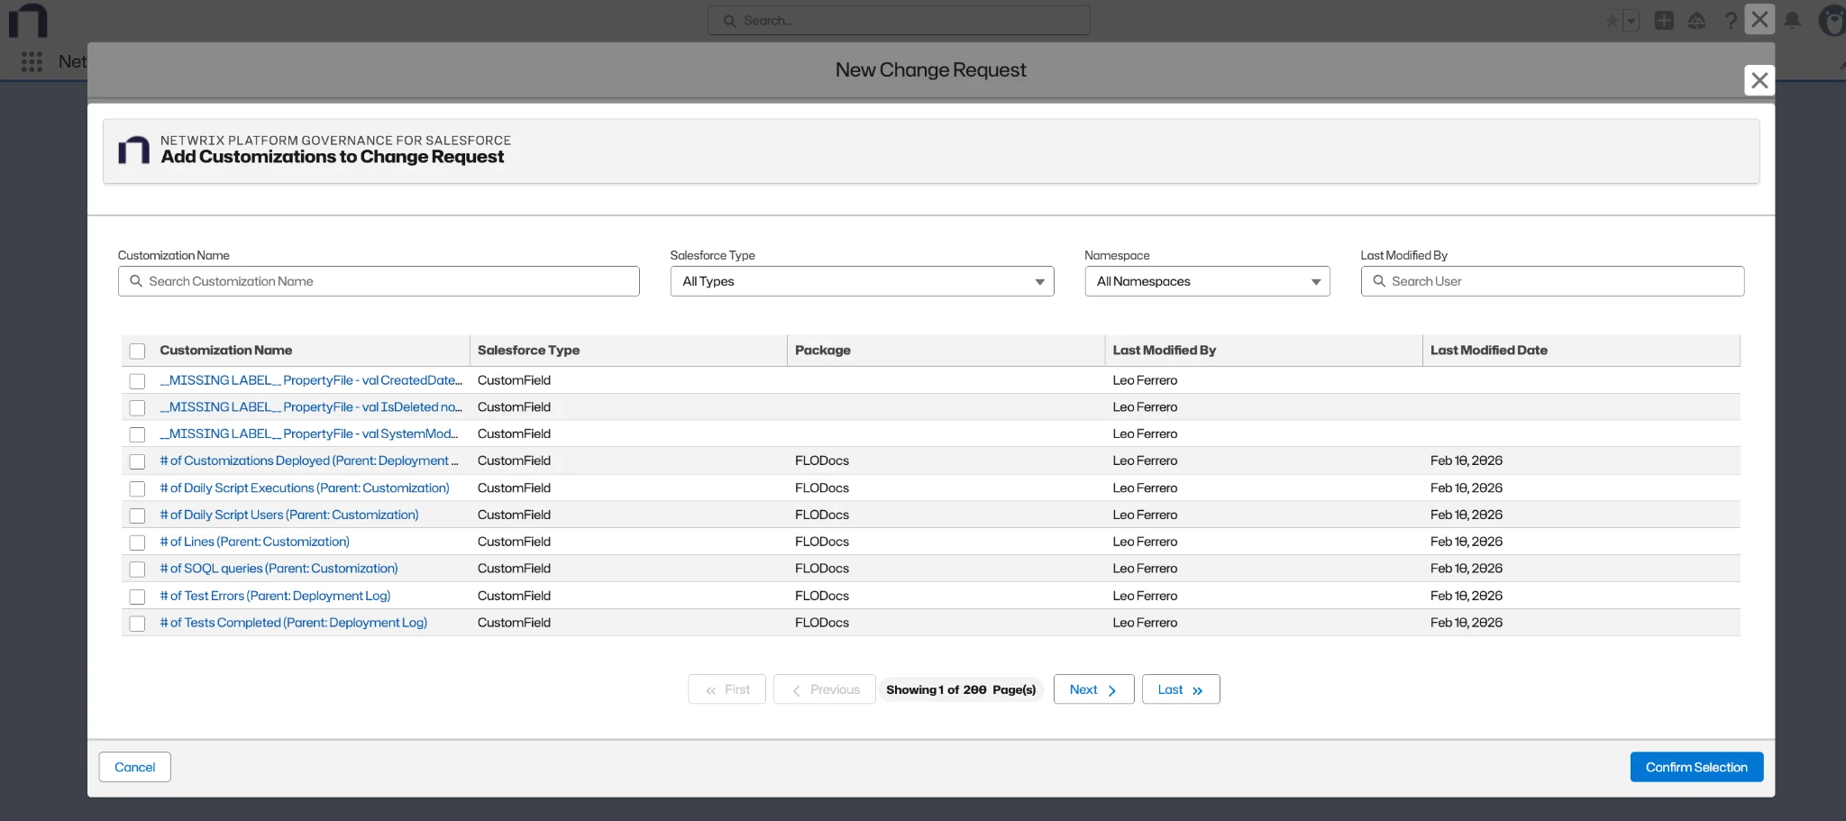Check the '# of Tests Completed' row checkbox
The height and width of the screenshot is (821, 1846).
[x=136, y=623]
